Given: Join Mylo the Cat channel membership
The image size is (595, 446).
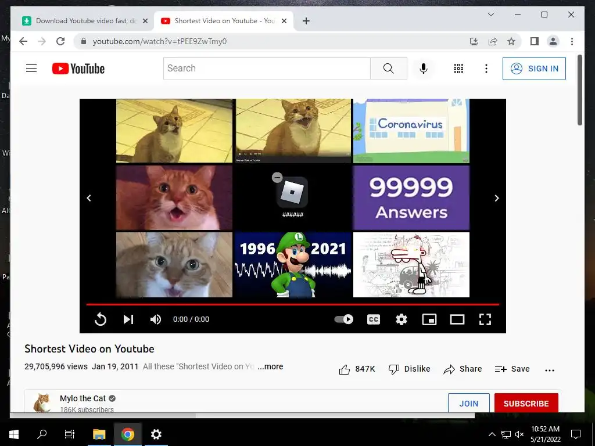Looking at the screenshot, I should coord(469,404).
